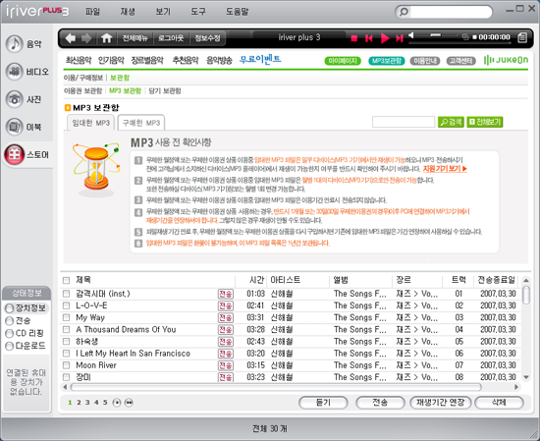Jump to last page double-arrow icon
This screenshot has width=540, height=441.
(129, 403)
